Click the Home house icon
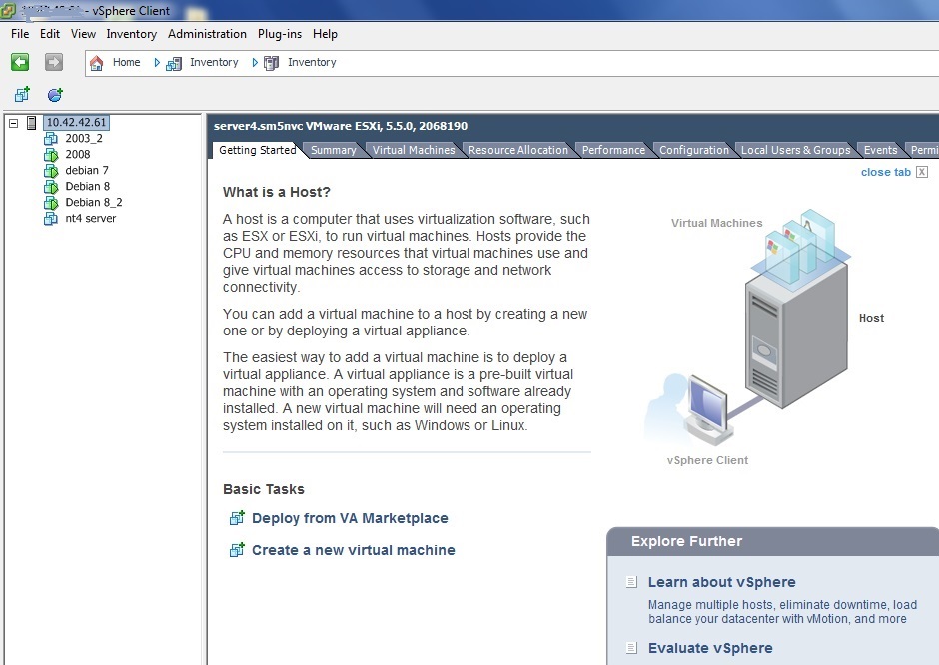Image resolution: width=939 pixels, height=665 pixels. pos(97,63)
